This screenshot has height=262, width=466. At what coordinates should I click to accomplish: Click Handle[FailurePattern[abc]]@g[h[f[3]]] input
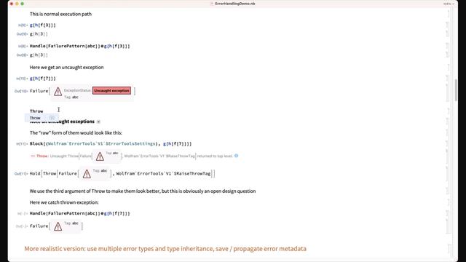[x=79, y=47]
